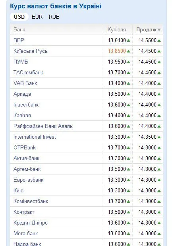The image size is (172, 246).
Task: Click green arrow by International Invest sell rate 14.3500
Action: (x=159, y=137)
